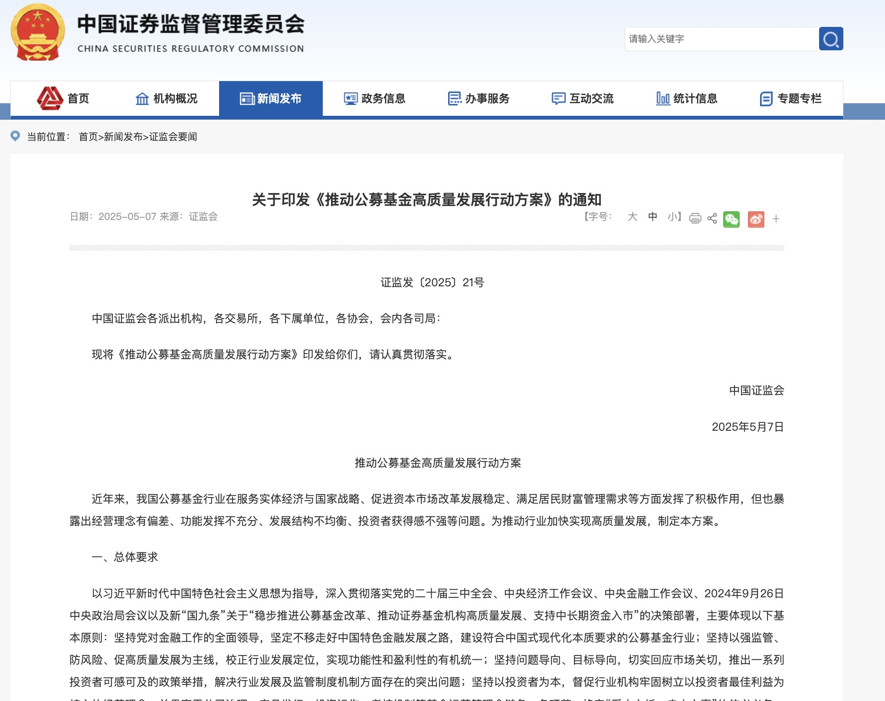Click the chat bubble icon beside 互动交流

click(x=558, y=99)
